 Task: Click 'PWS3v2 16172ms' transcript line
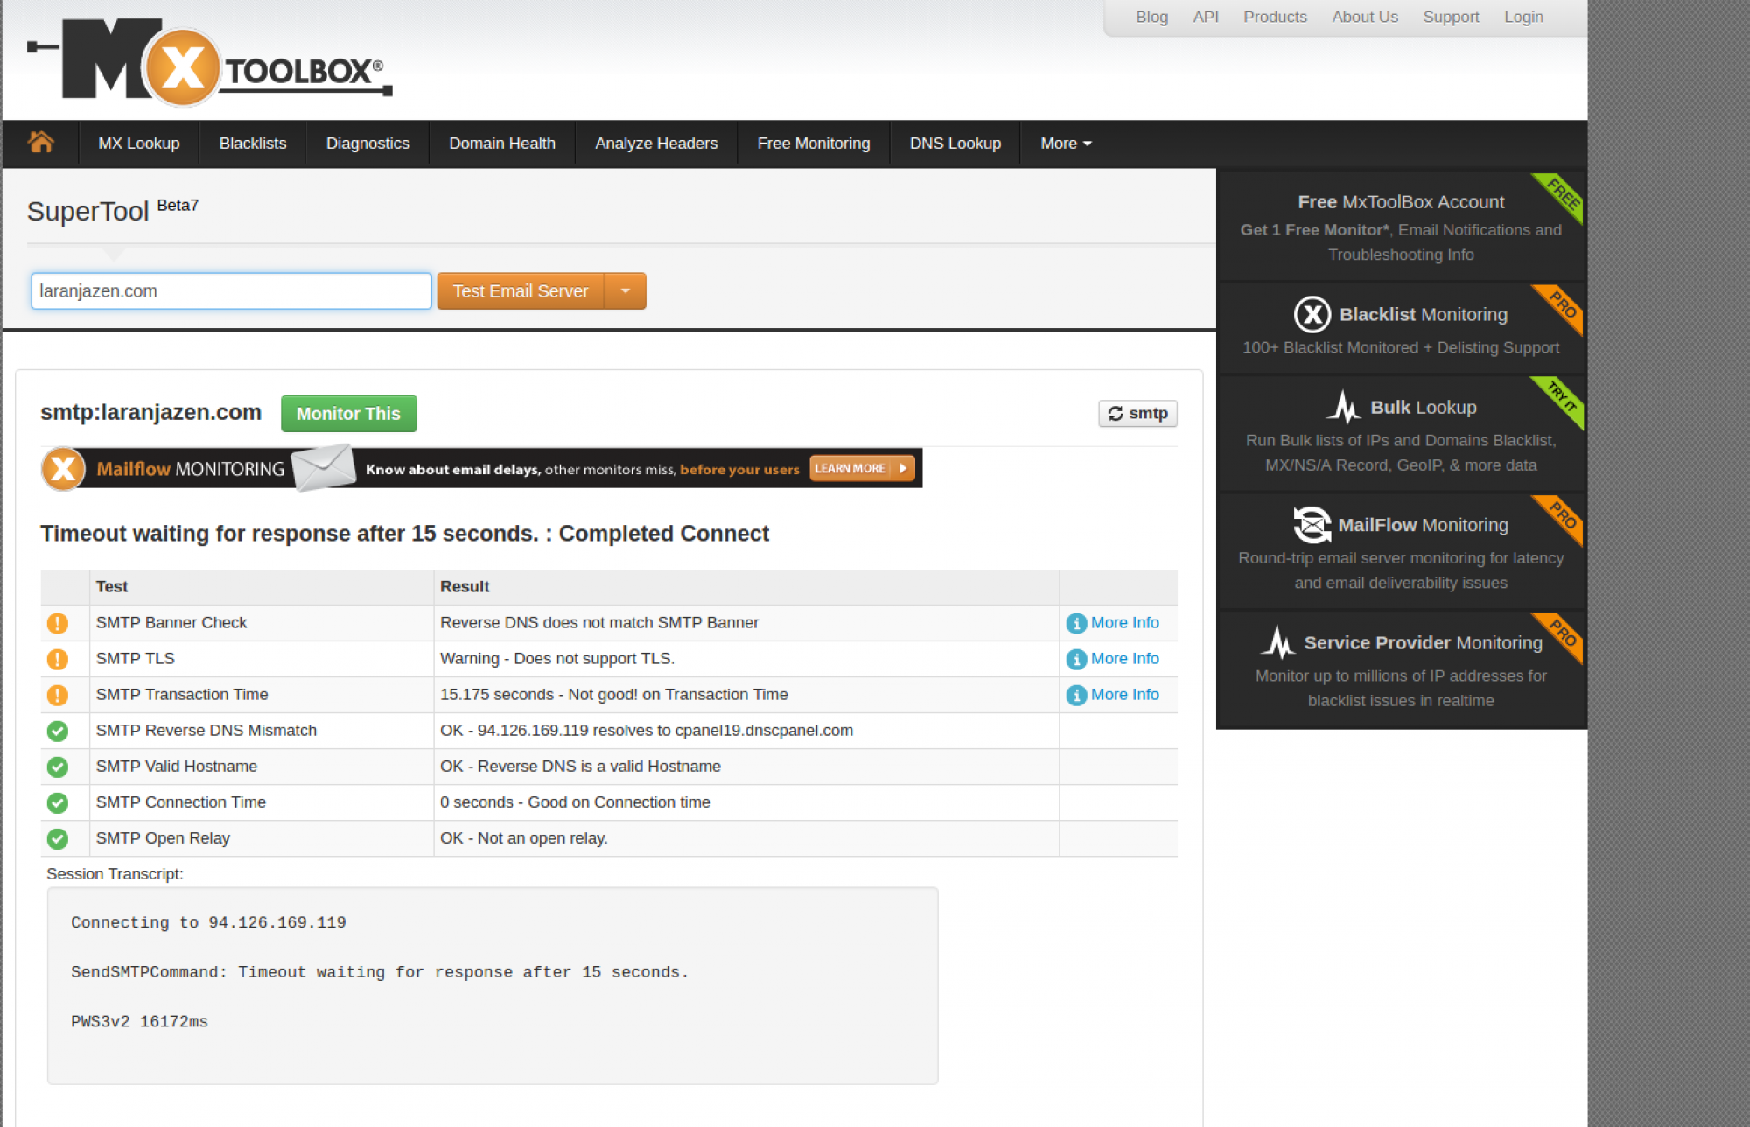pyautogui.click(x=139, y=1022)
